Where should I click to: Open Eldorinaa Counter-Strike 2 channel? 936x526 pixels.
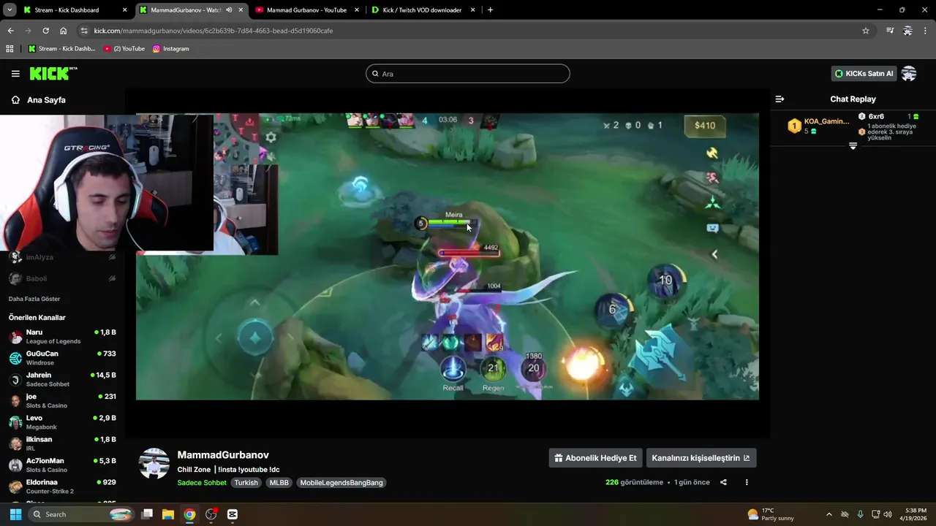(62, 487)
